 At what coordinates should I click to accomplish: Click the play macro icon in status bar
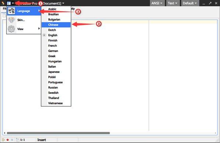[3, 140]
